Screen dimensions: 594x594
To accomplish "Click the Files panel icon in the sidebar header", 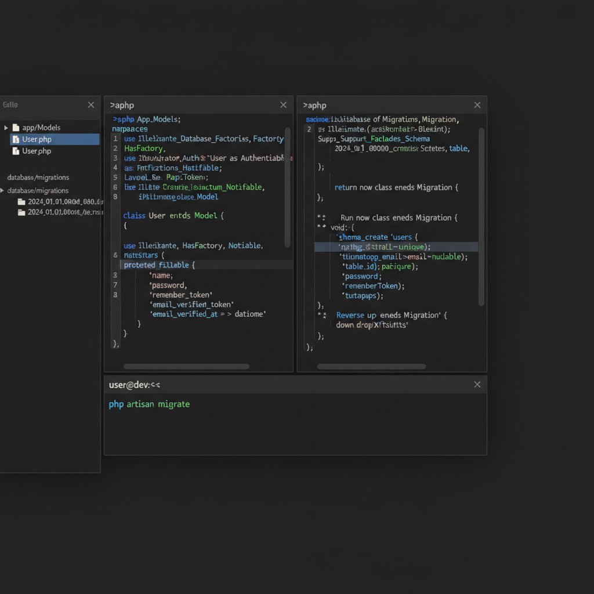I will click(x=9, y=104).
